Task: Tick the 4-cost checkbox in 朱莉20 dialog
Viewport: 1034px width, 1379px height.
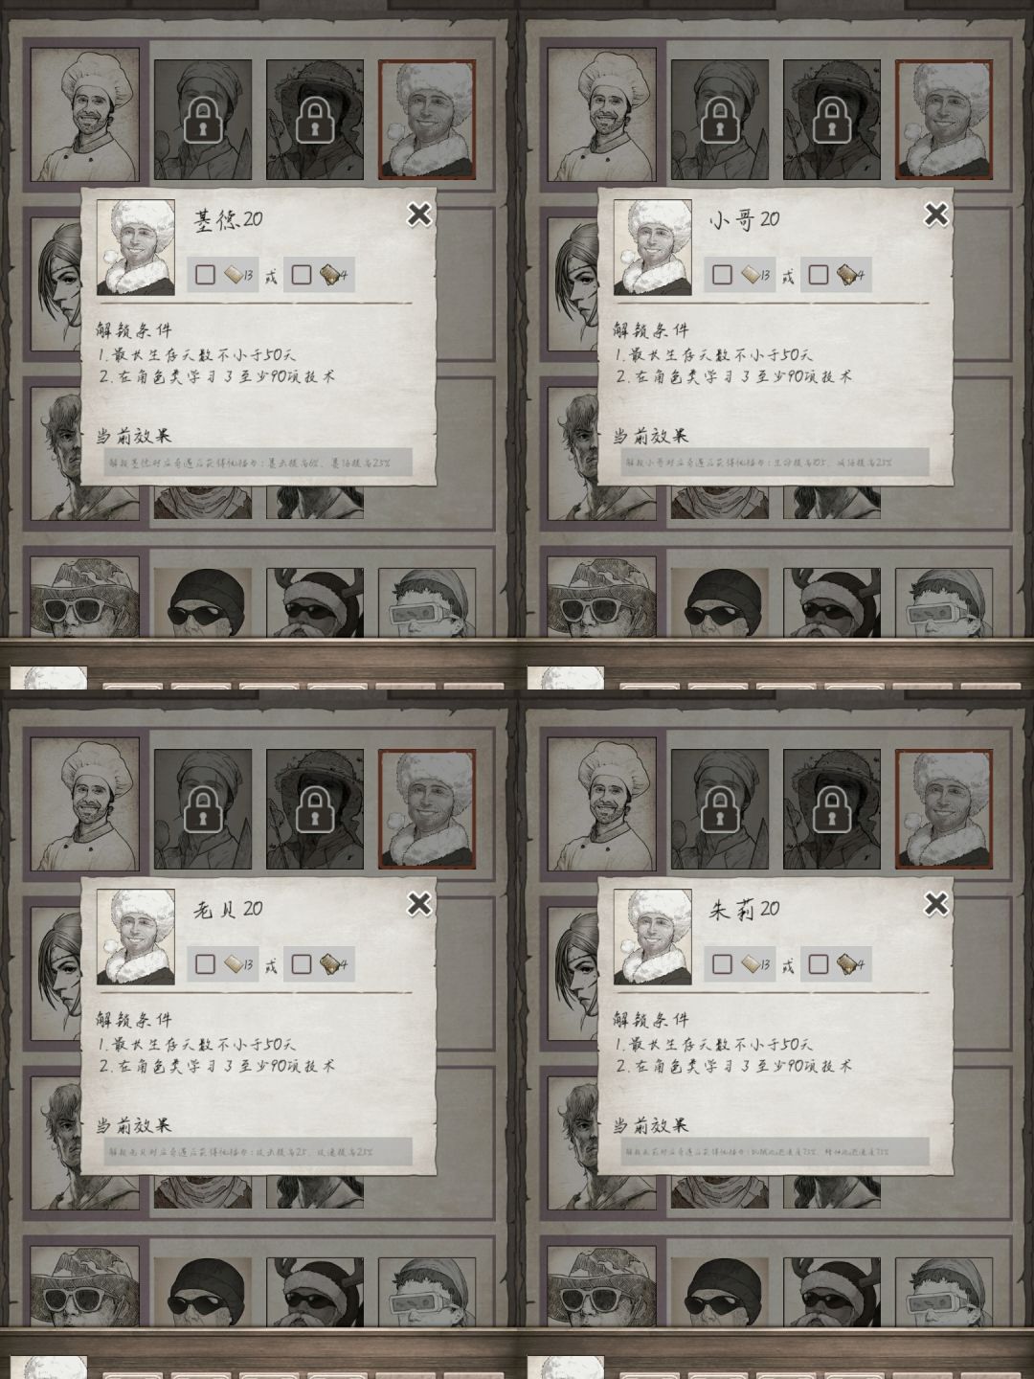Action: (x=818, y=964)
